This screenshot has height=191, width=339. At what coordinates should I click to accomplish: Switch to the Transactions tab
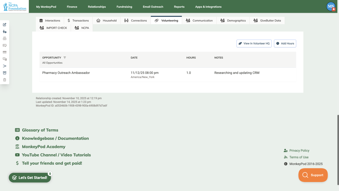[x=78, y=20]
